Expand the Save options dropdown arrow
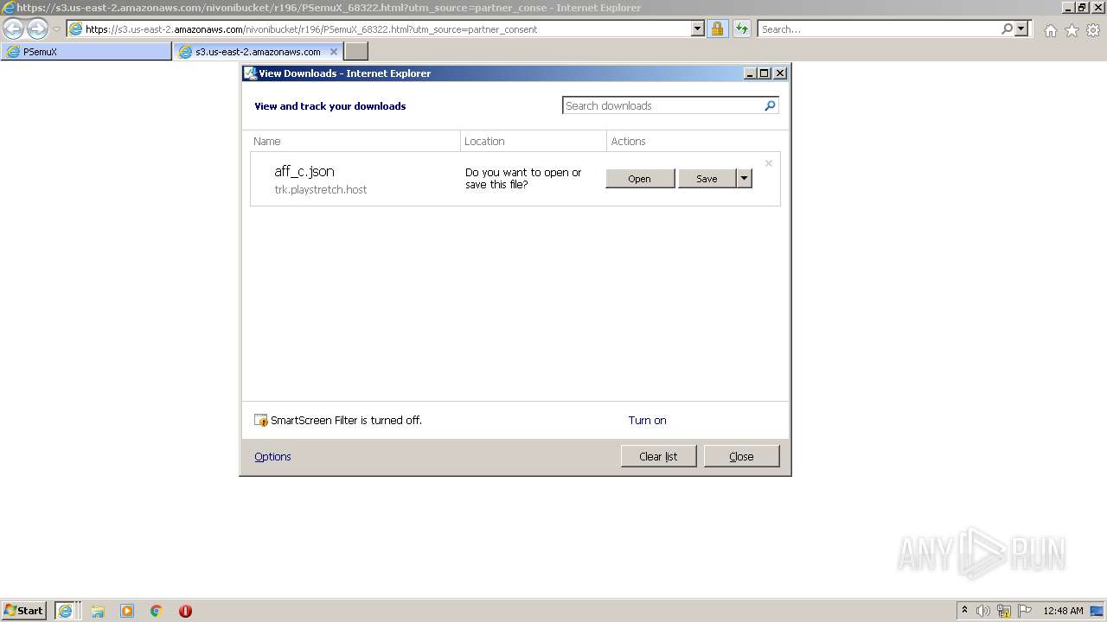The image size is (1107, 622). tap(744, 179)
